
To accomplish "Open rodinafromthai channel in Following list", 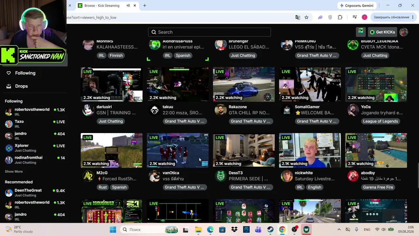I will (35, 160).
